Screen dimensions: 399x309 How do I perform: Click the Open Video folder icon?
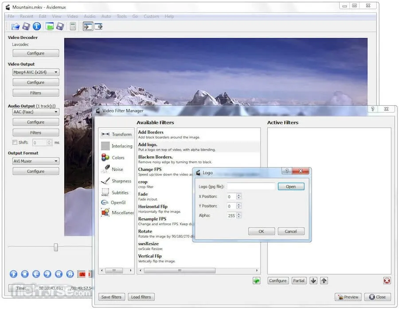click(x=15, y=27)
